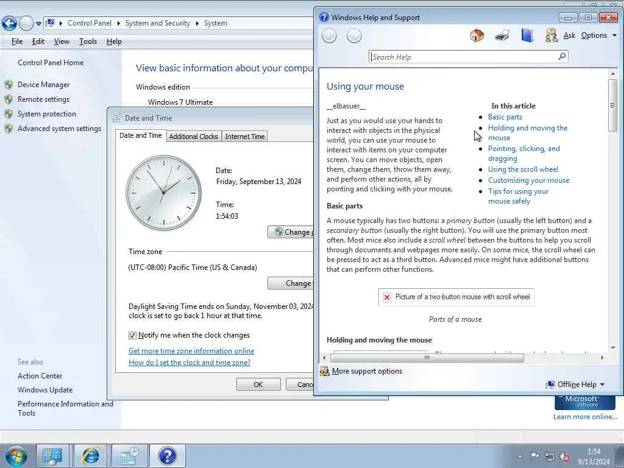The height and width of the screenshot is (468, 624).
Task: Open Get more time zone information online
Action: [x=191, y=350]
